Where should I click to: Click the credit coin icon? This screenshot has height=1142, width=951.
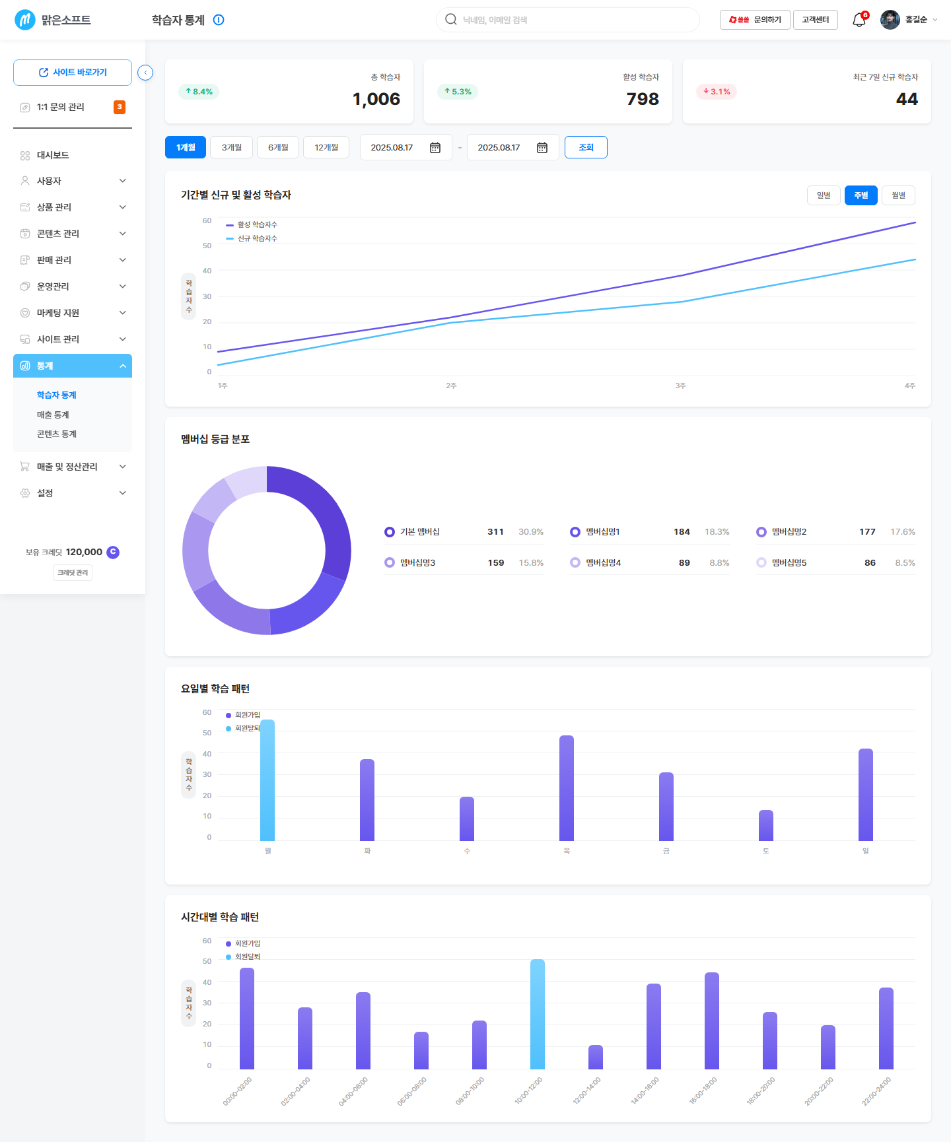(x=113, y=552)
